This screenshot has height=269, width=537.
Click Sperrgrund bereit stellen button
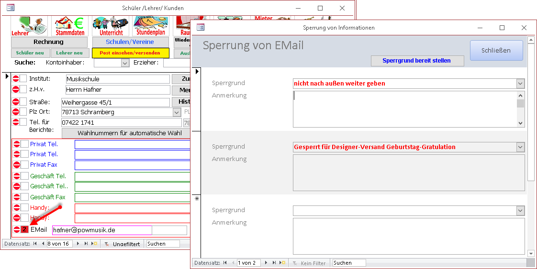tap(417, 61)
